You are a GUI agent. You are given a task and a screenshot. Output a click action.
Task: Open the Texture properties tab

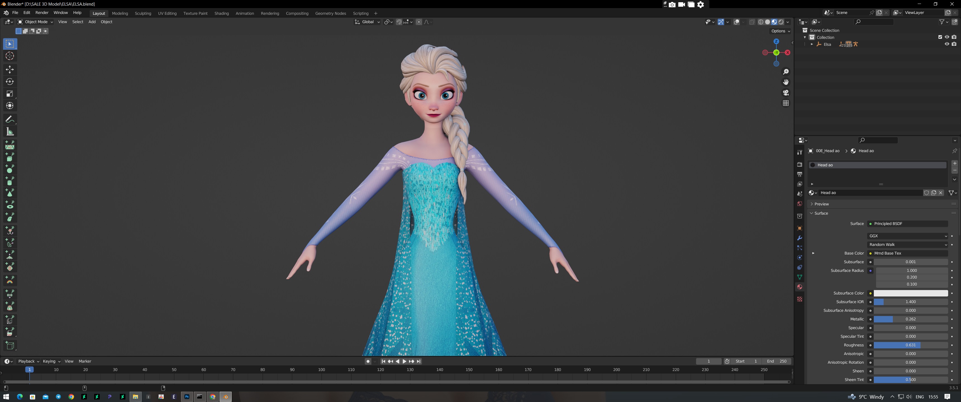click(800, 299)
